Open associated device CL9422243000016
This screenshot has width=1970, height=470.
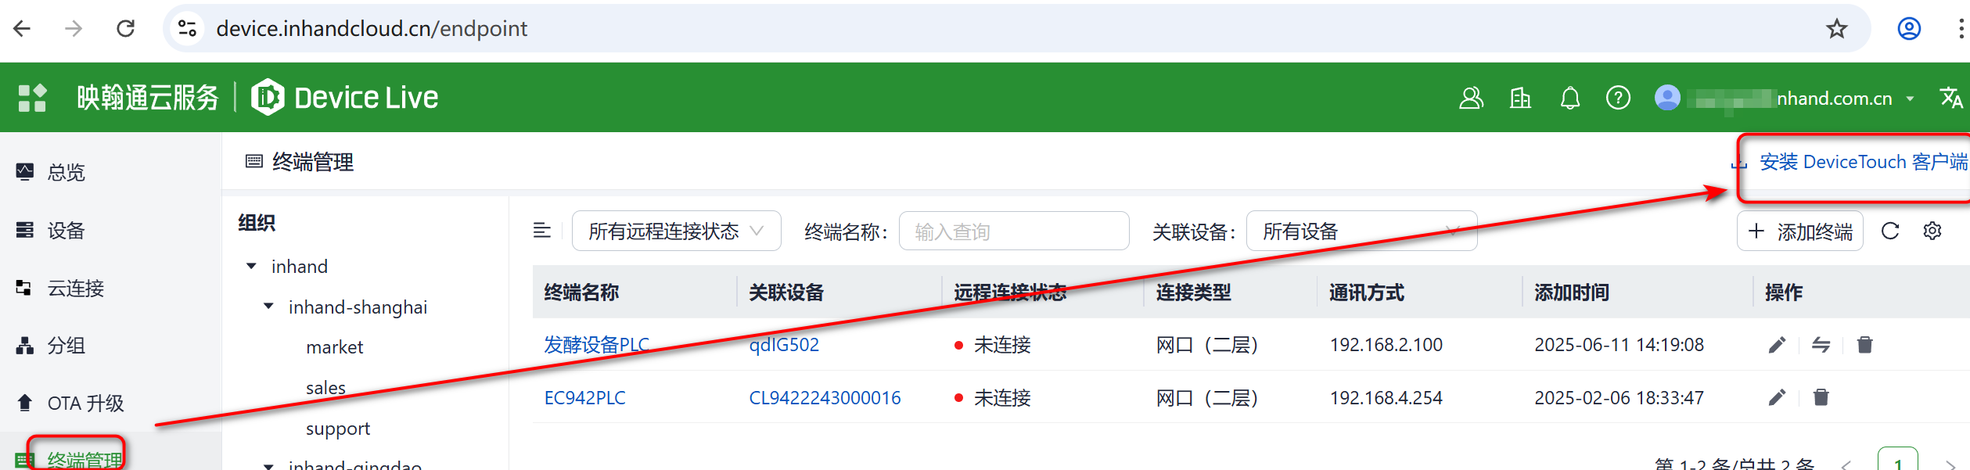(825, 398)
